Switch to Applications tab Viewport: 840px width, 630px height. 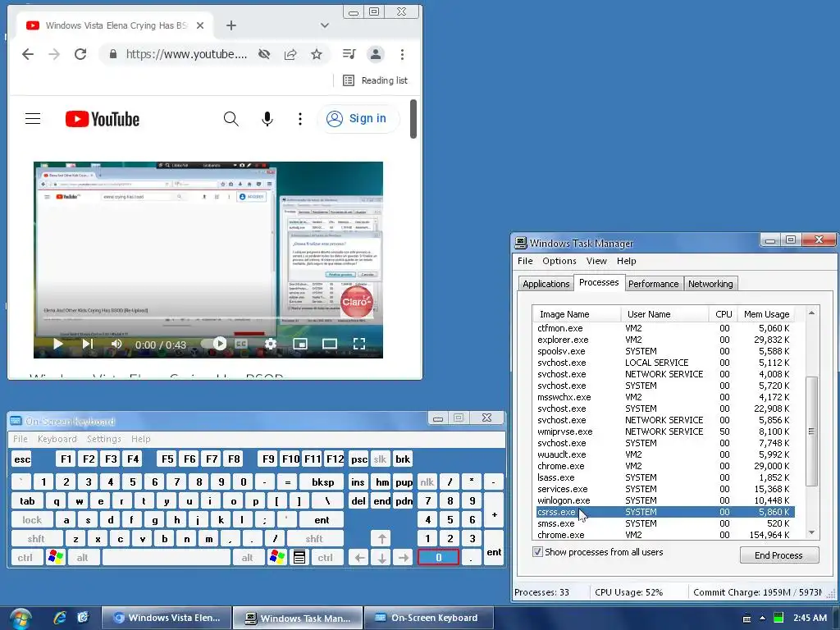(x=546, y=284)
